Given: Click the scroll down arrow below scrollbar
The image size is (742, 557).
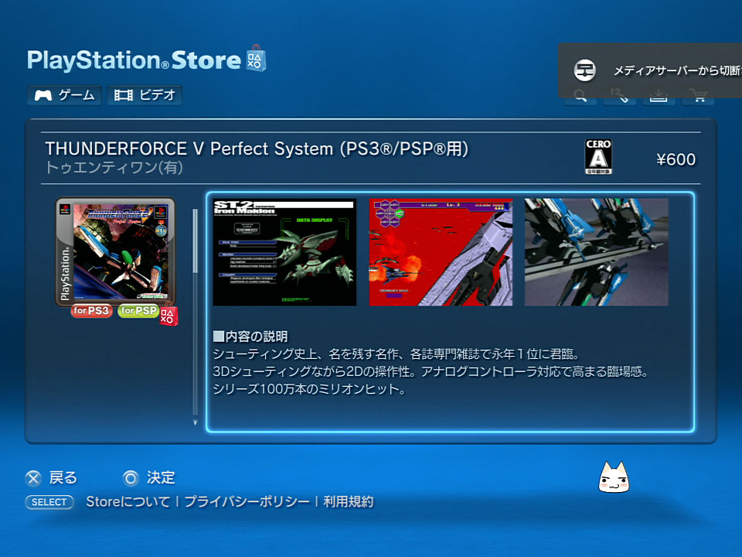Looking at the screenshot, I should 195,422.
